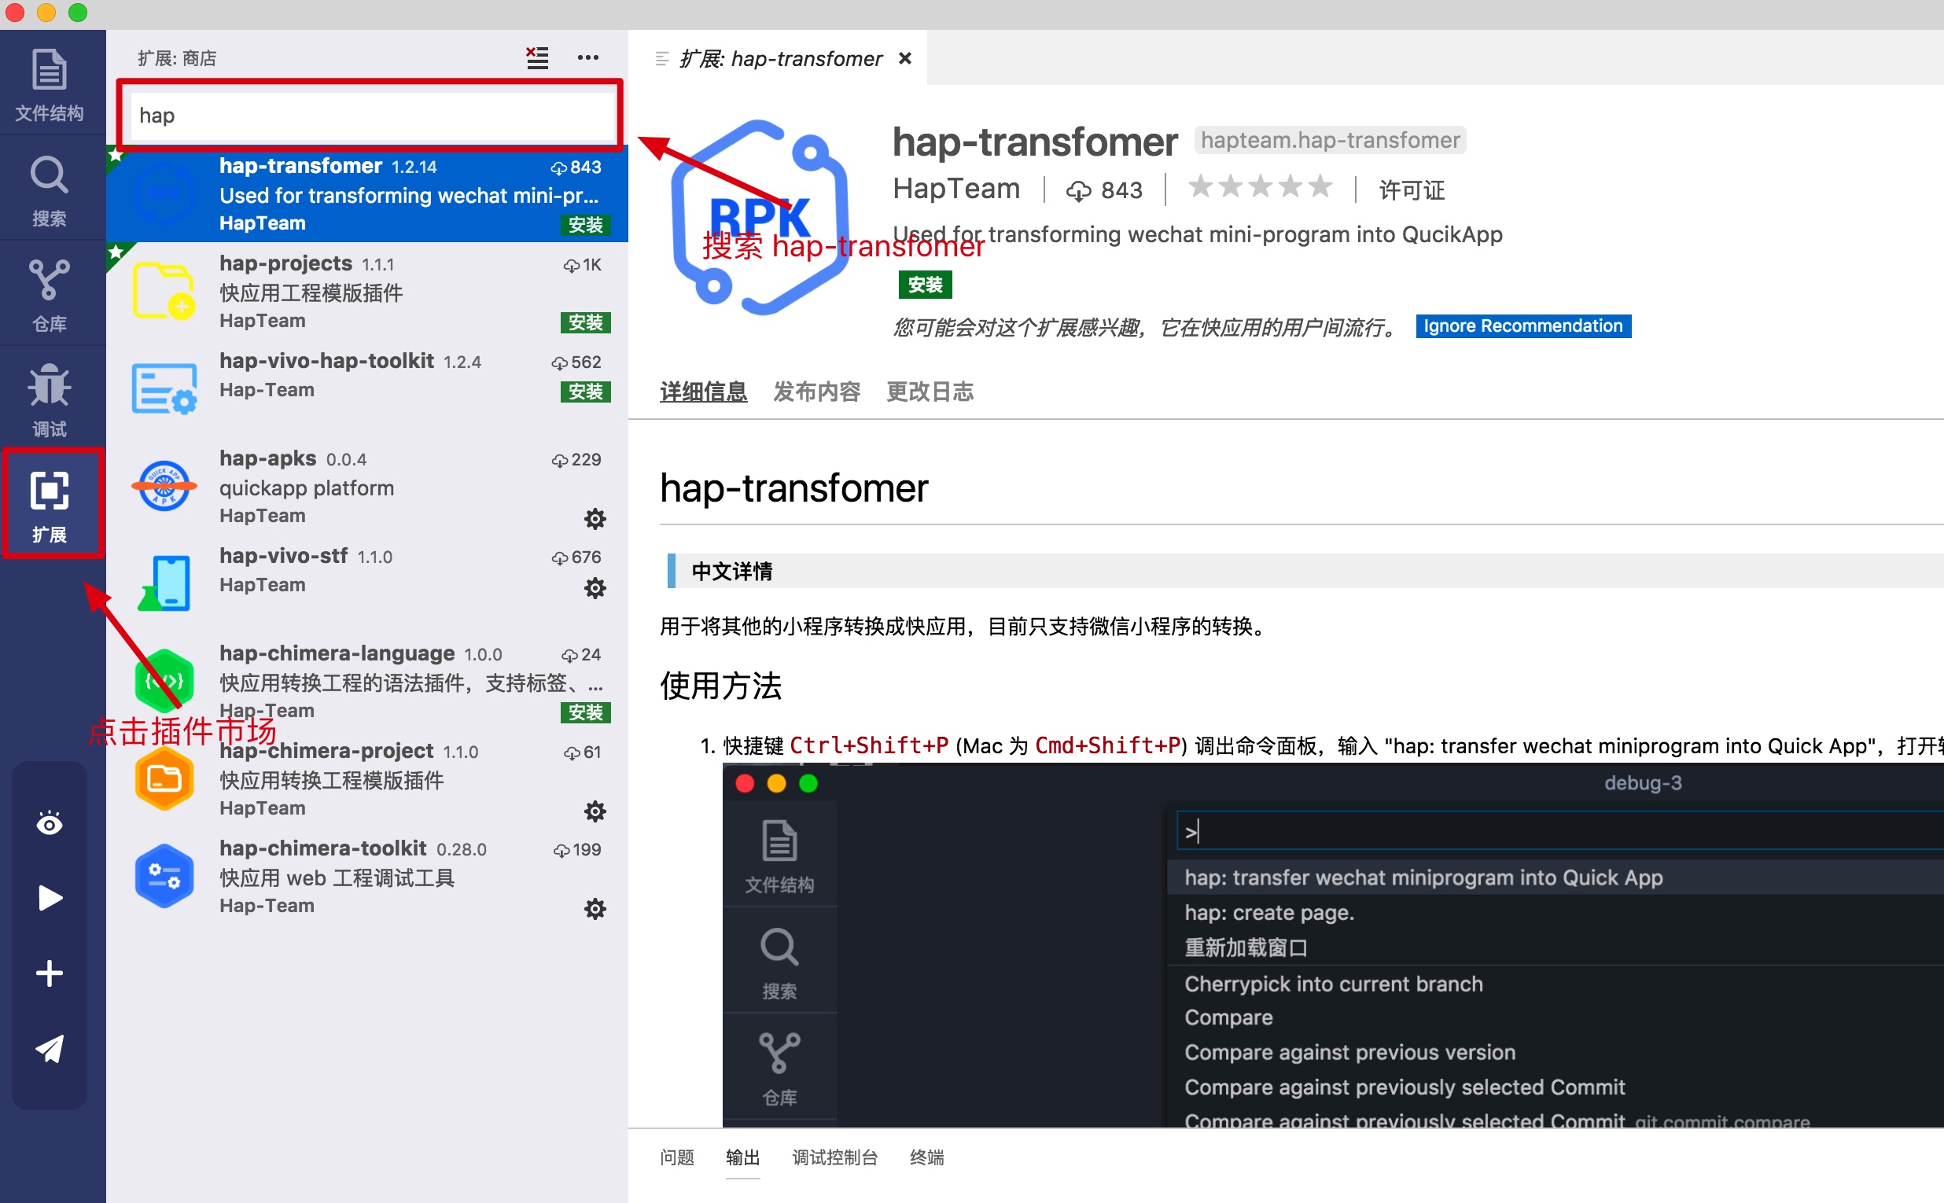Open the gear menu for hap-vivo-stf

coord(595,588)
